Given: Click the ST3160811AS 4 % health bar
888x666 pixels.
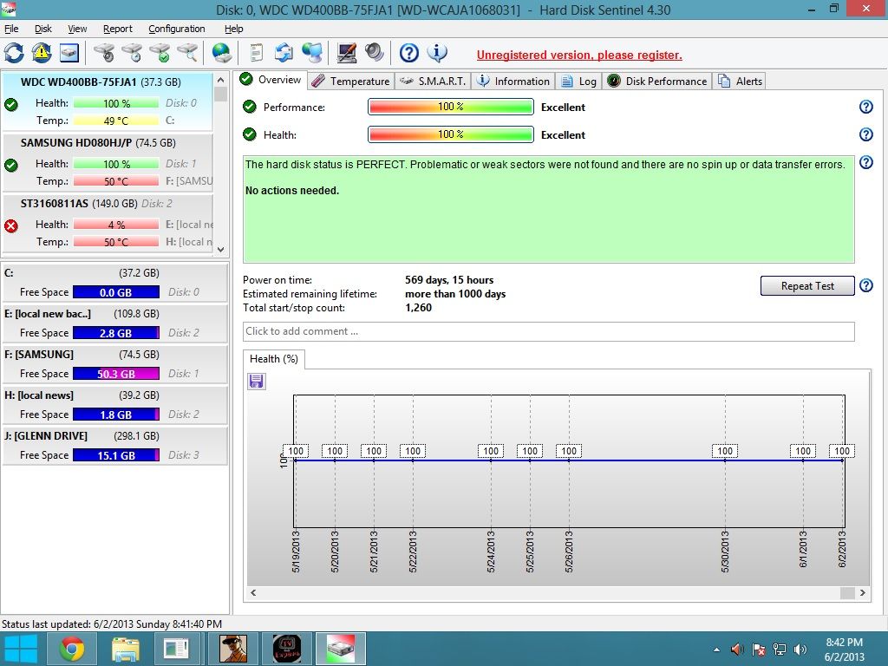Looking at the screenshot, I should click(116, 225).
